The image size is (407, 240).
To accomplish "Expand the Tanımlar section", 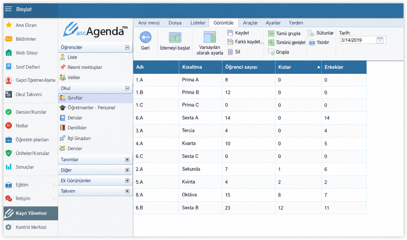I will tap(127, 160).
